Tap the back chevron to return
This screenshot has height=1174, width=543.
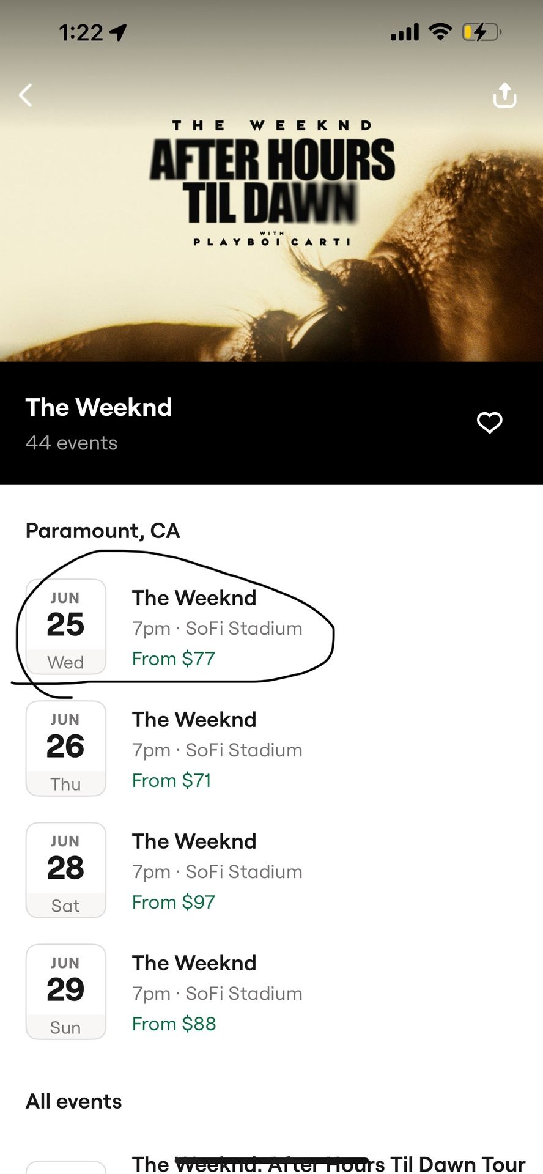(26, 95)
